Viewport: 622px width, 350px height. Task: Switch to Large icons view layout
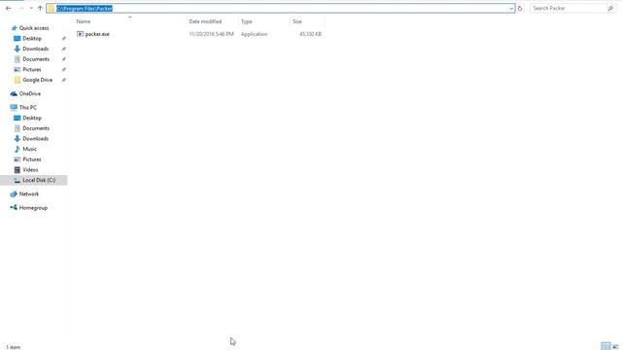point(615,346)
